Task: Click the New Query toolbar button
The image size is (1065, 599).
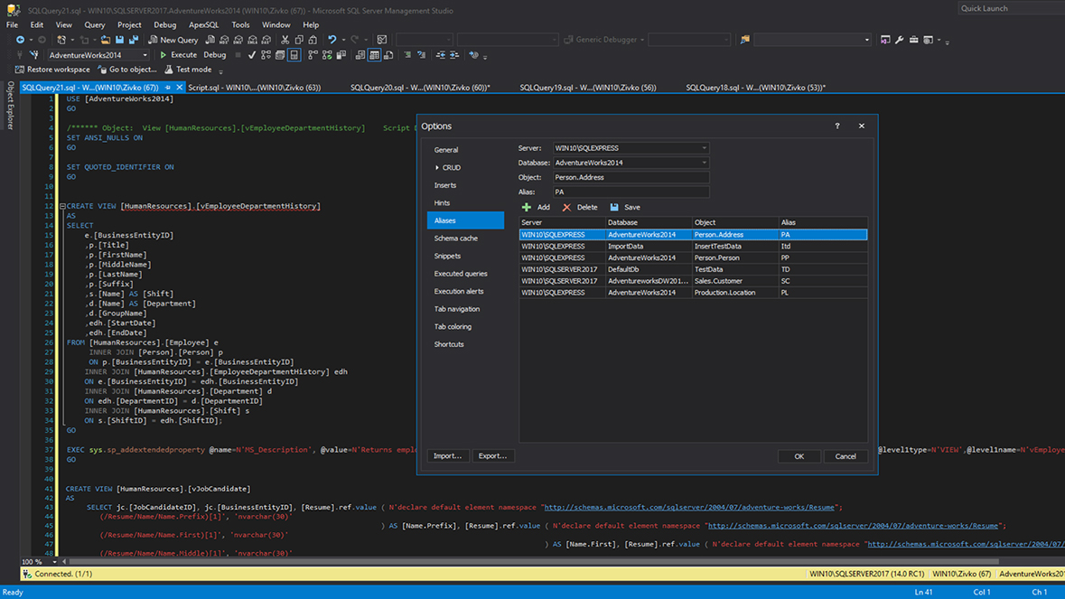Action: tap(173, 40)
